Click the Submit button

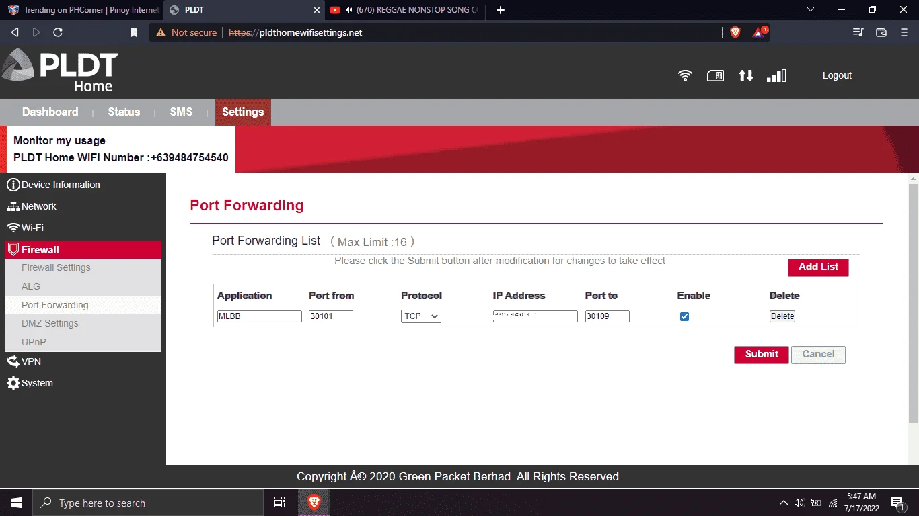point(762,355)
